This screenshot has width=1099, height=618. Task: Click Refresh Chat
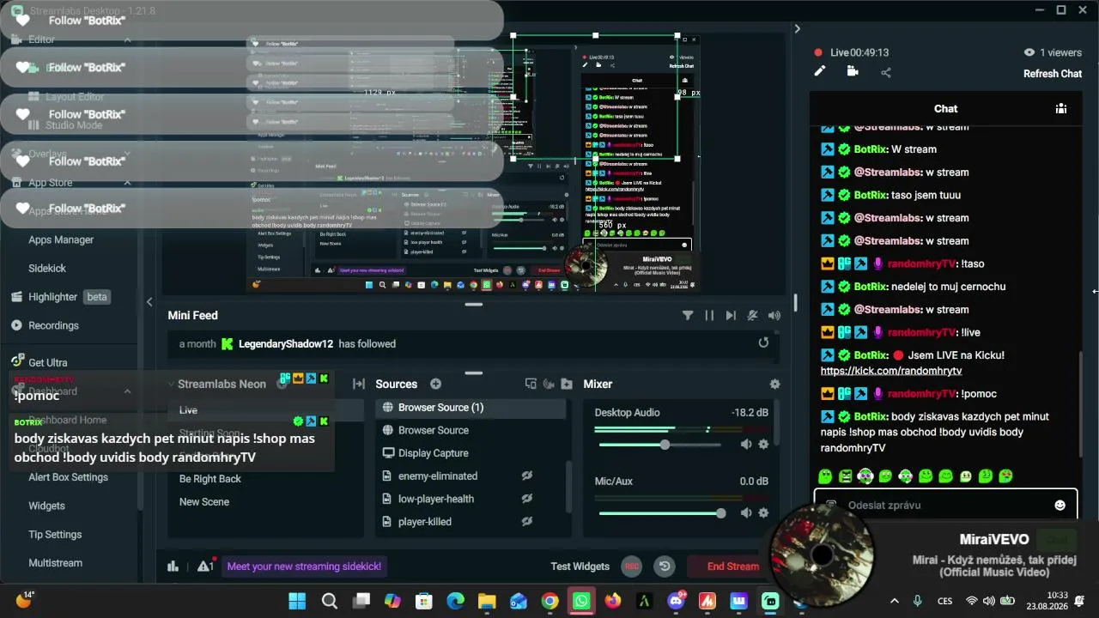pos(1053,74)
